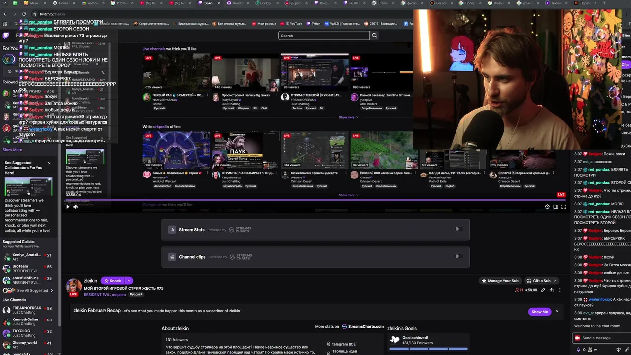Switch to the zleikin browser tab

(x=209, y=3)
